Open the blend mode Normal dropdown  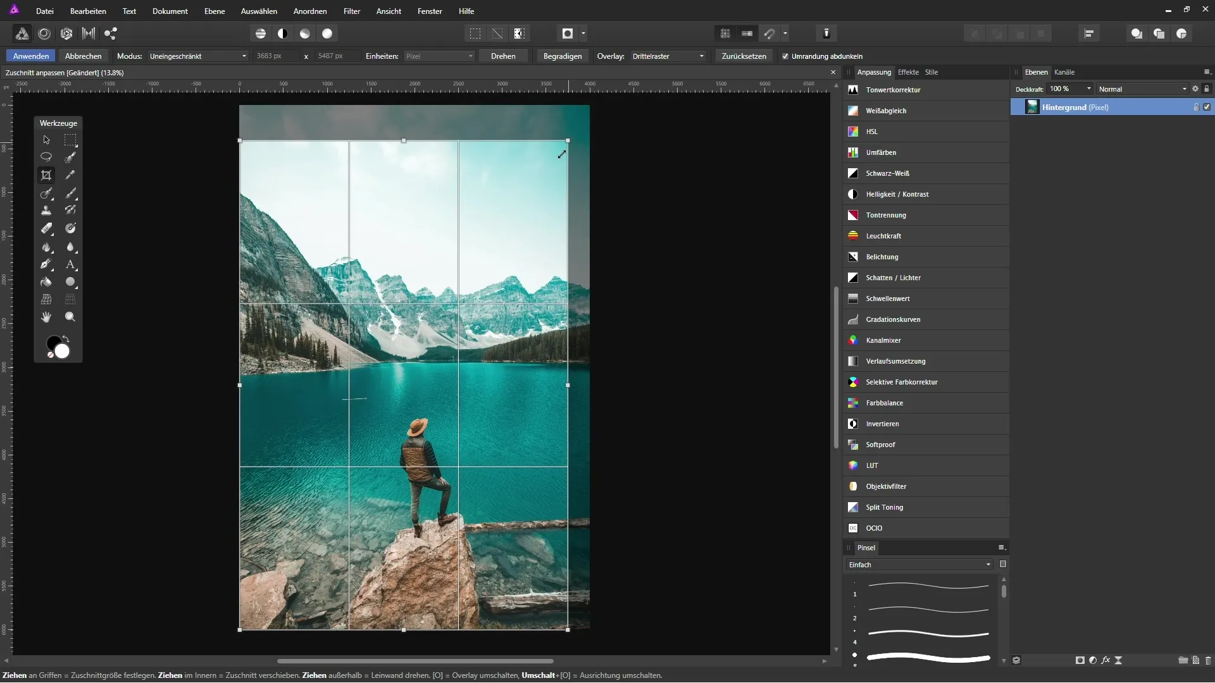(1143, 89)
